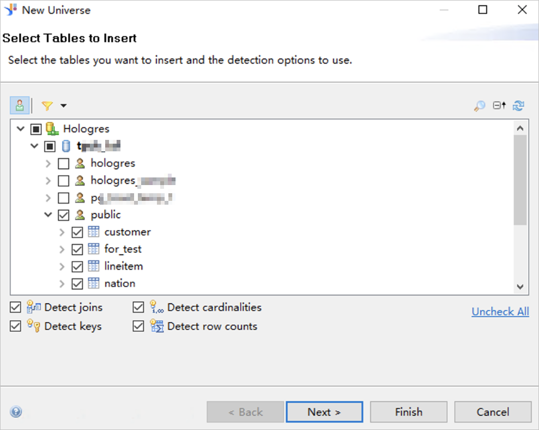Click the Hologres connection icon
539x430 pixels.
[x=52, y=129]
